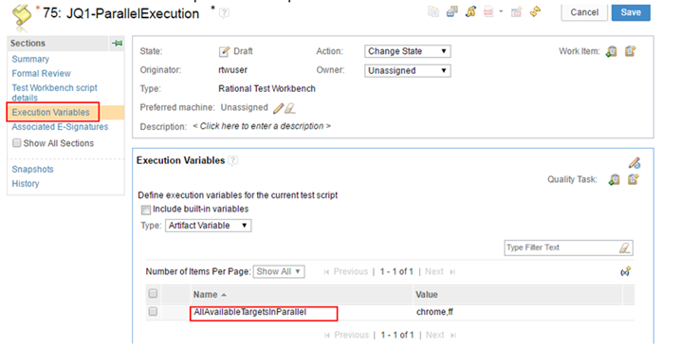Open Test Workbench script details section

(55, 92)
